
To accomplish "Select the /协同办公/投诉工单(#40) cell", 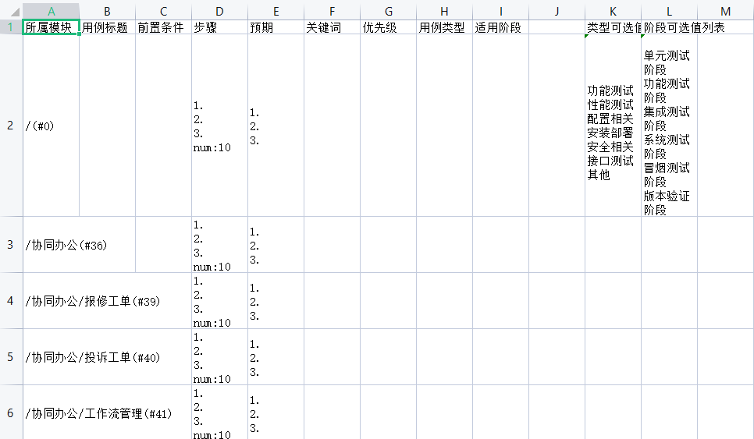I will [51, 357].
